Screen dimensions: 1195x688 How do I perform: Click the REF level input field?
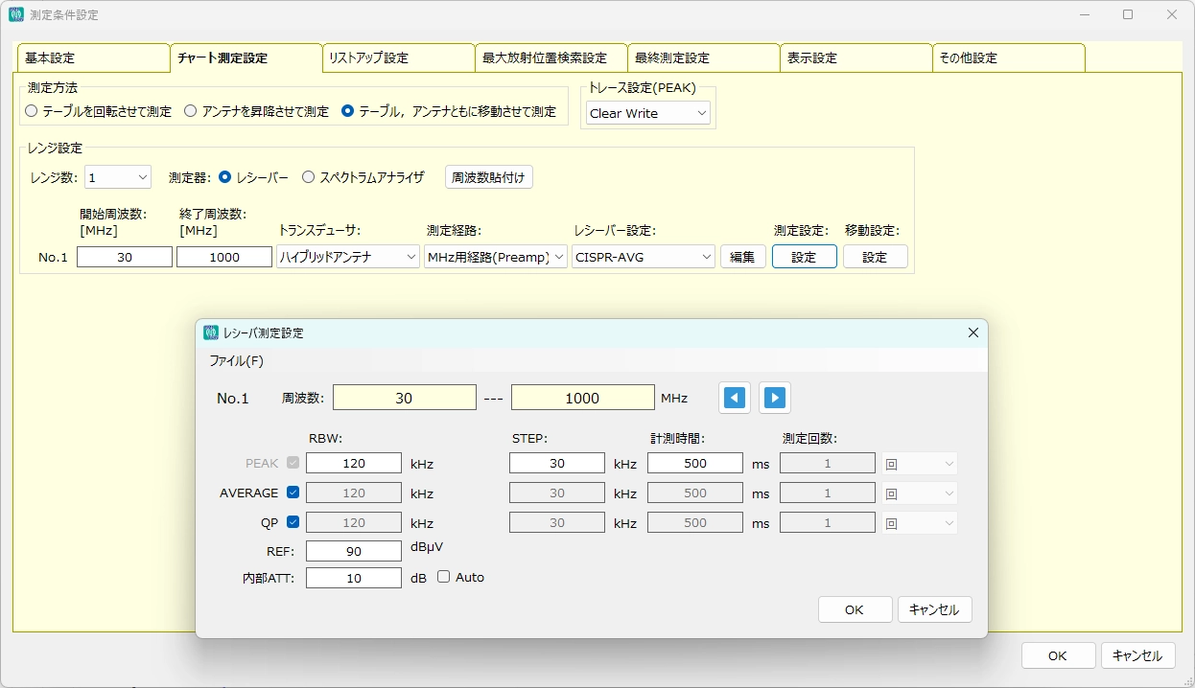tap(354, 551)
